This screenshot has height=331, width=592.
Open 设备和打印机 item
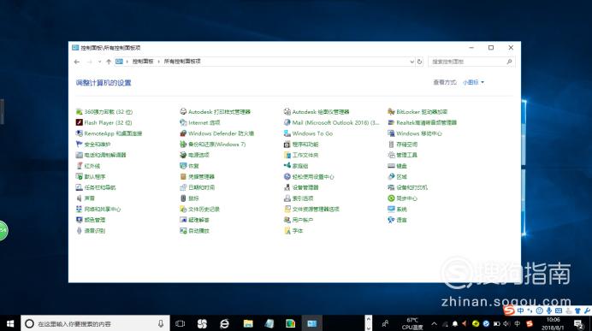408,187
